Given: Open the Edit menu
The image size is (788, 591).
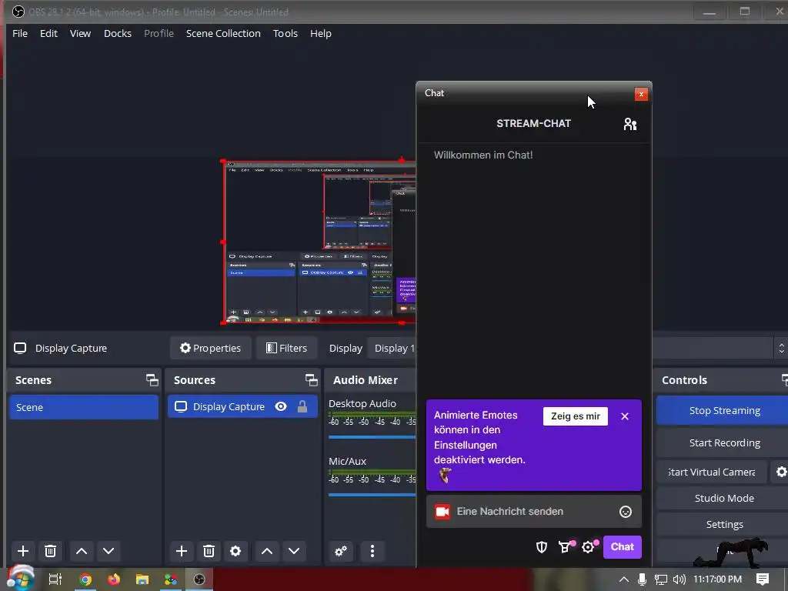Looking at the screenshot, I should pyautogui.click(x=48, y=33).
